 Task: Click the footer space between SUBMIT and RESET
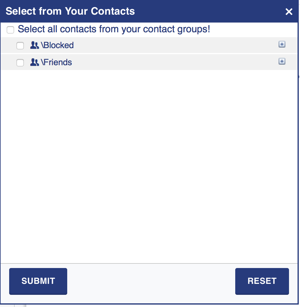click(151, 281)
